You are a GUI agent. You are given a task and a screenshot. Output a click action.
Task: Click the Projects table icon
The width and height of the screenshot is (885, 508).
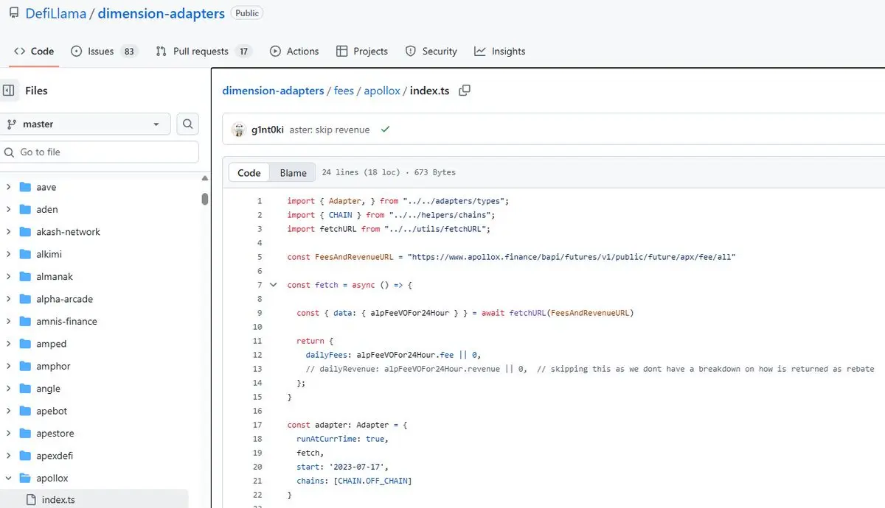341,51
